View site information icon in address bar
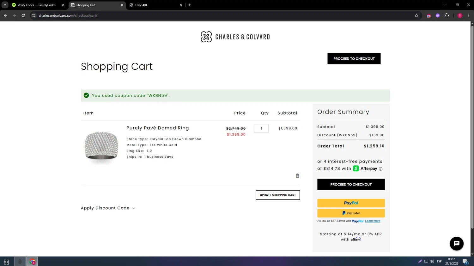The image size is (474, 266). (x=34, y=15)
